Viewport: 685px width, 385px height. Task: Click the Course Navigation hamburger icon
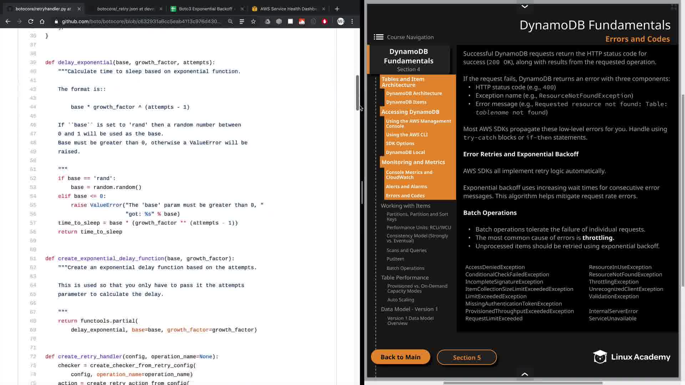[379, 37]
